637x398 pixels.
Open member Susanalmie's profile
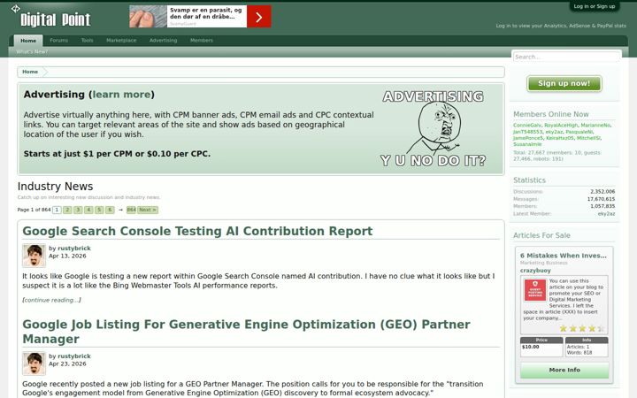tap(527, 144)
